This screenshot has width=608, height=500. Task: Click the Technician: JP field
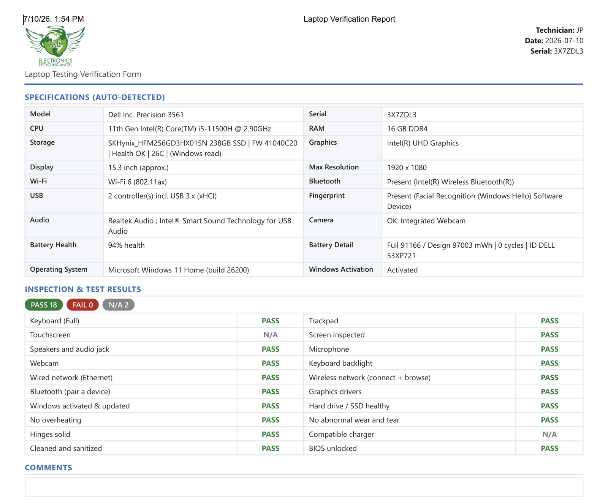pyautogui.click(x=559, y=30)
